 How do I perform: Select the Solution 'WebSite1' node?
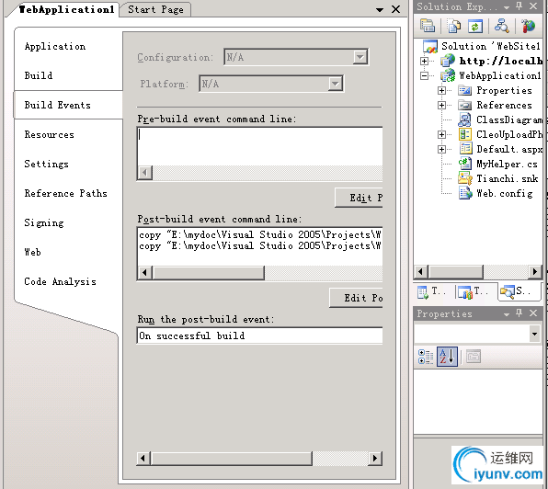490,46
